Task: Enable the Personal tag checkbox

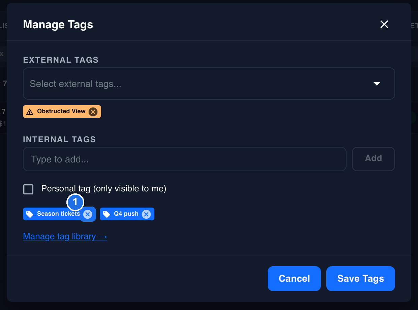Action: point(28,189)
